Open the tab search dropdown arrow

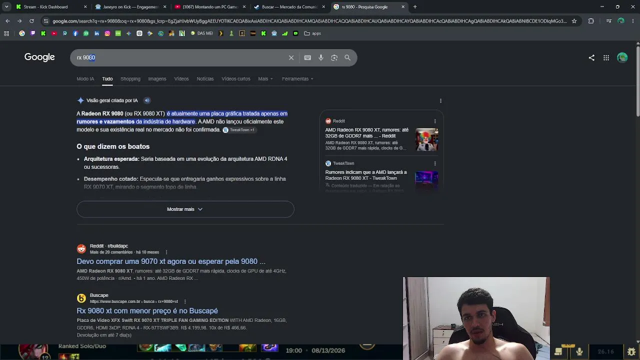[6, 7]
